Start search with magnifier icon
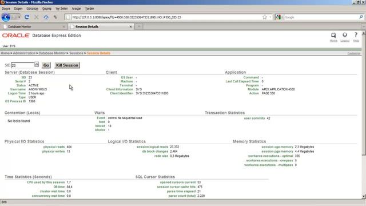The height and width of the screenshot is (206, 366). coord(361,17)
